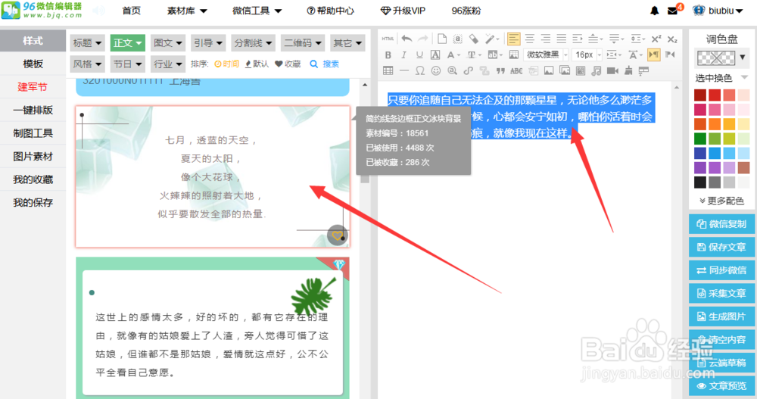Insert a video
This screenshot has width=757, height=399.
pos(612,70)
